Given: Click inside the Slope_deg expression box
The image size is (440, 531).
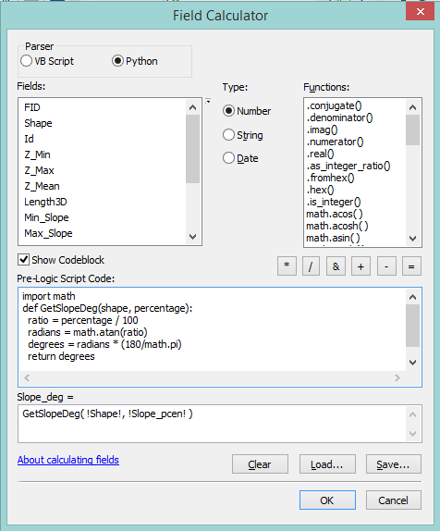Looking at the screenshot, I should coord(213,424).
